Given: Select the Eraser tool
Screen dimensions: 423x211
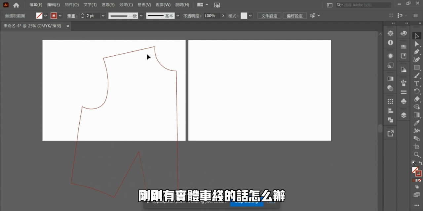Looking at the screenshot, I should point(417,99).
